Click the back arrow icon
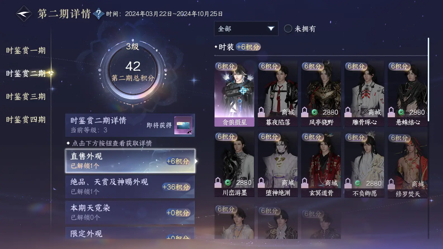The image size is (443, 249). (24, 14)
